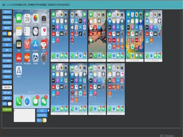Click the white text input box at bottom
This screenshot has width=183, height=137.
24,115
